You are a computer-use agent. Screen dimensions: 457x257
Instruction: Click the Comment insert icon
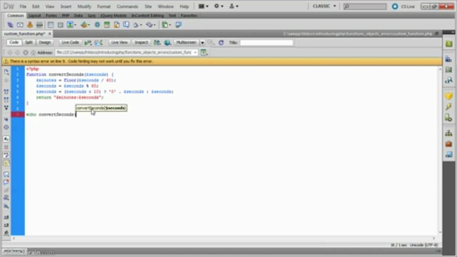tap(126, 25)
